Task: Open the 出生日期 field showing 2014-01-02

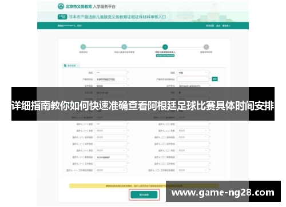Action: tap(111, 93)
